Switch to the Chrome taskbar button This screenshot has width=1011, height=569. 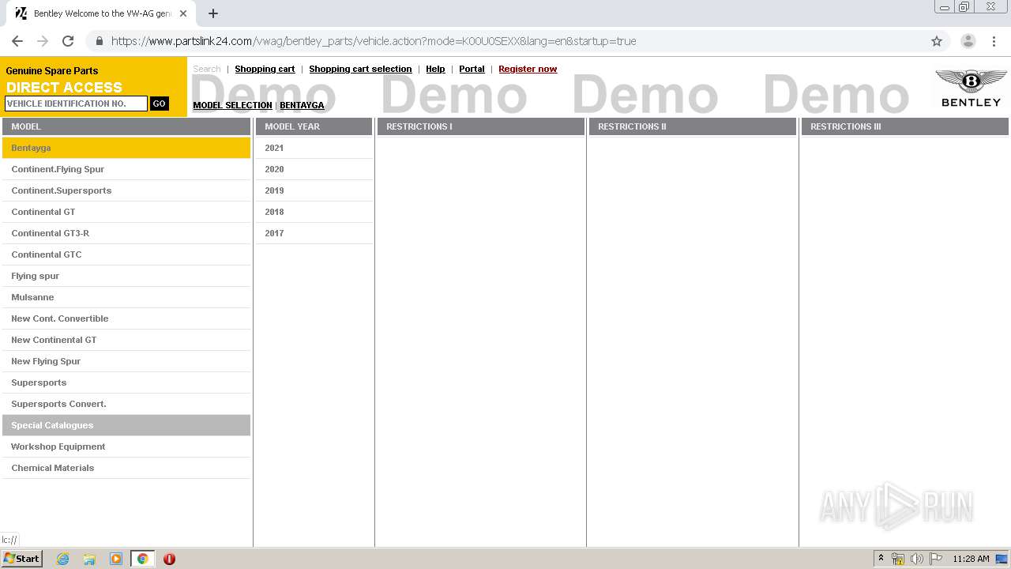(x=142, y=559)
